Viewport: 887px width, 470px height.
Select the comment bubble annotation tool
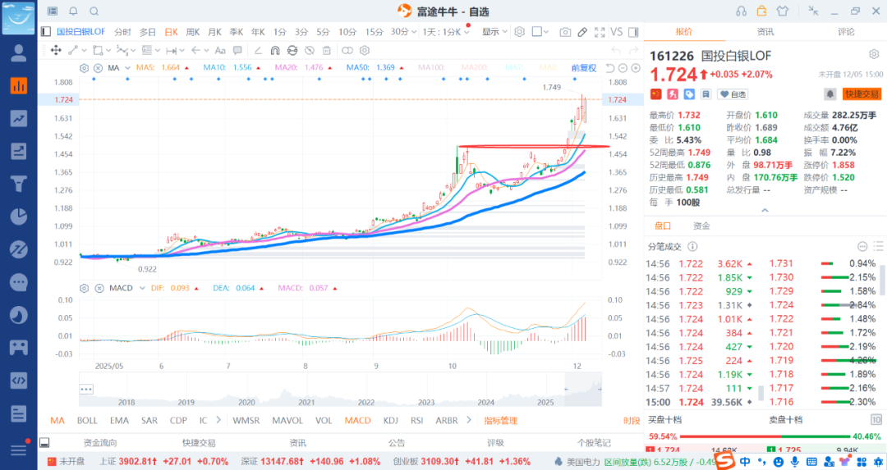237,50
